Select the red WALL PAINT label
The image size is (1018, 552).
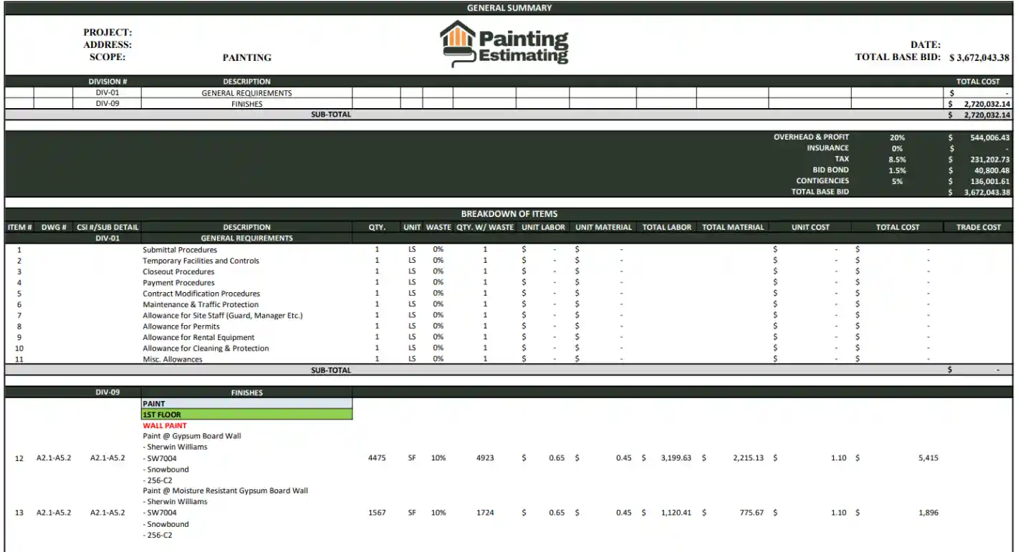[x=164, y=425]
